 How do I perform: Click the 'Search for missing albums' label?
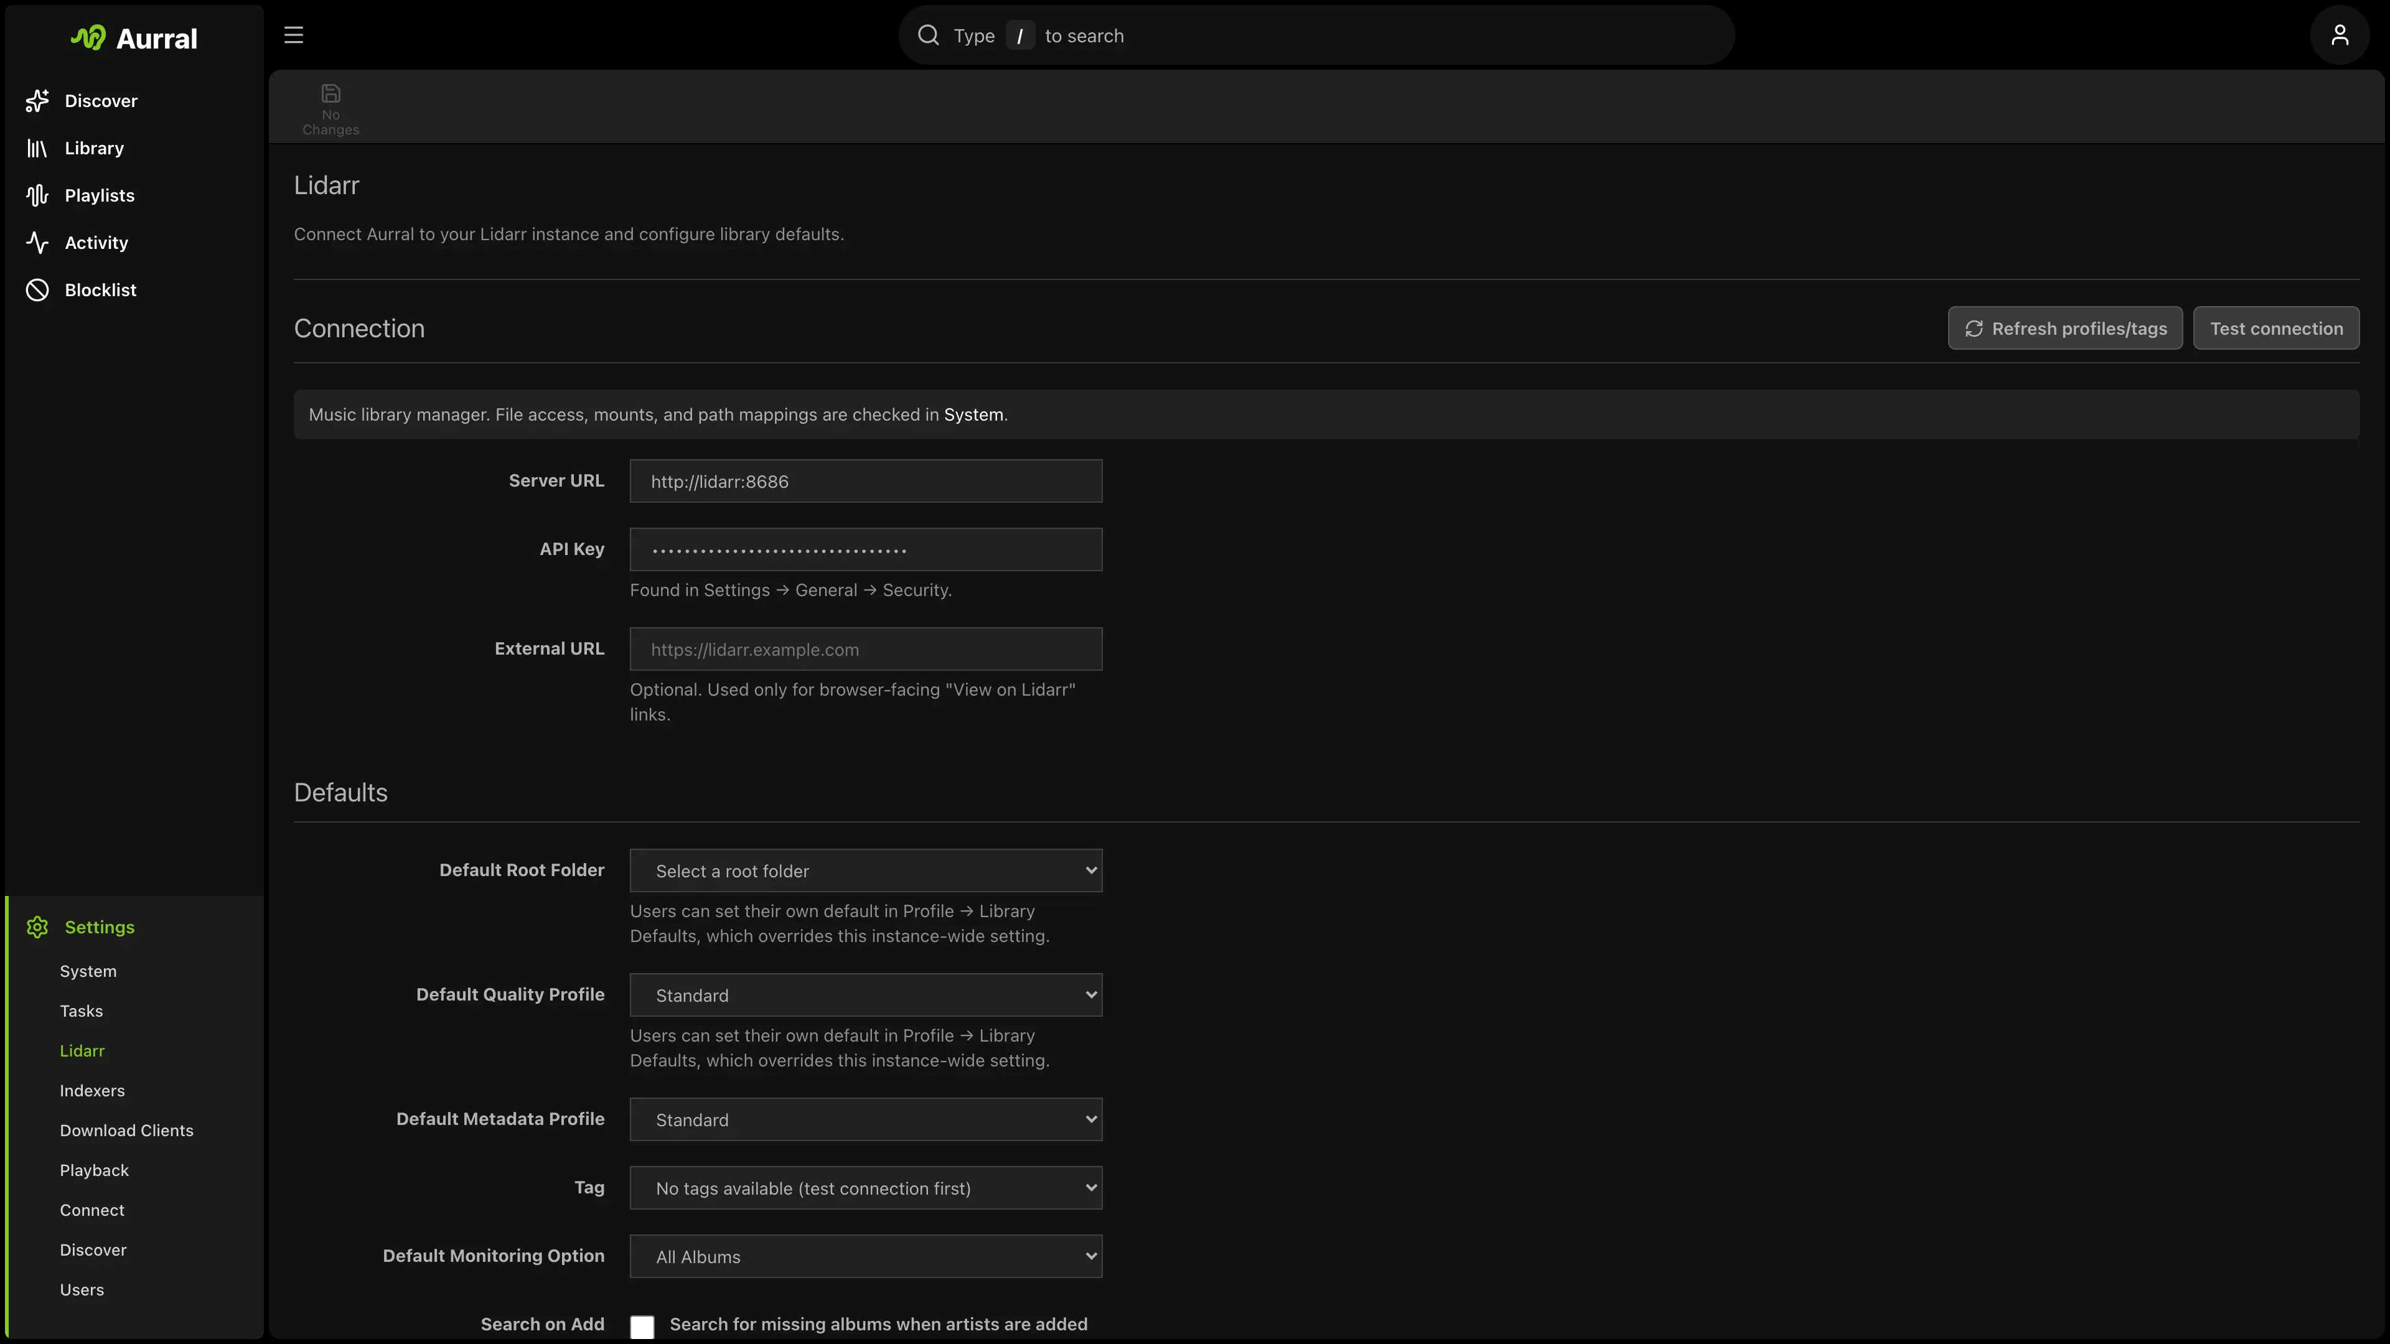[879, 1325]
